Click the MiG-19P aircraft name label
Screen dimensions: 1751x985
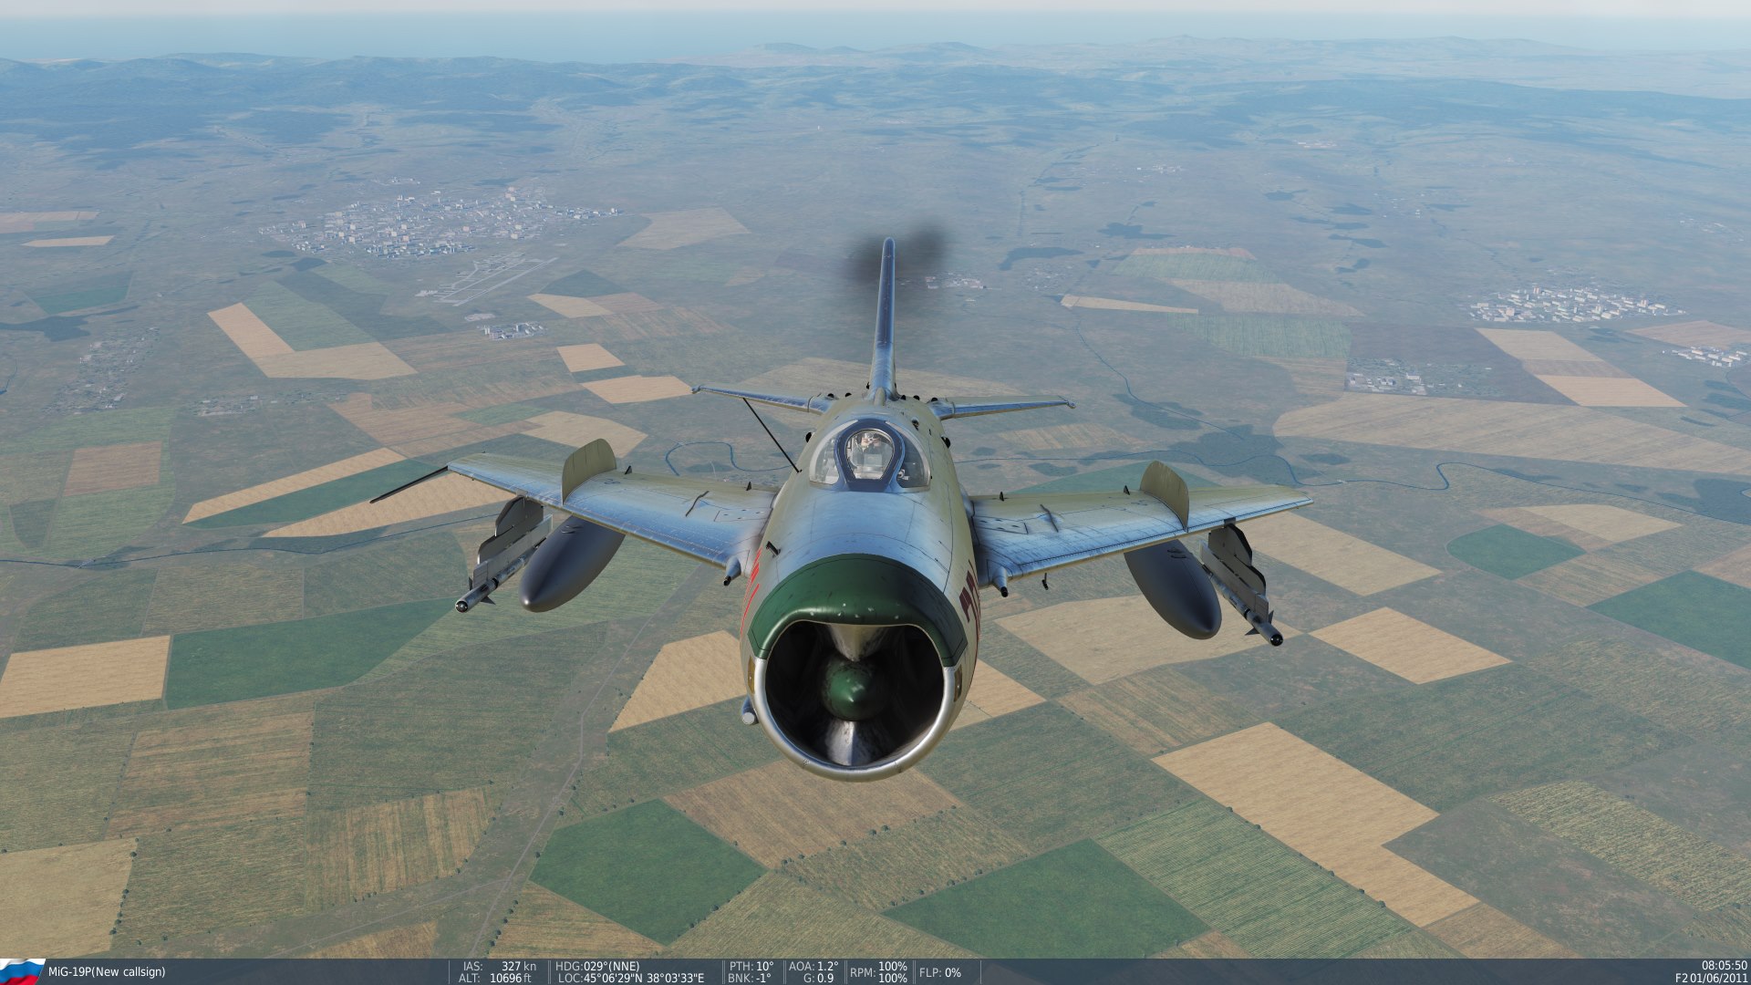[107, 972]
